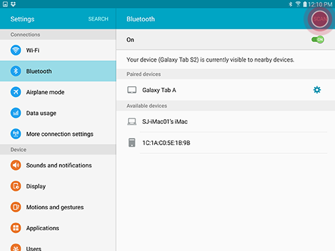335x251 pixels.
Task: Open Motions and gestures row
Action: click(58, 207)
